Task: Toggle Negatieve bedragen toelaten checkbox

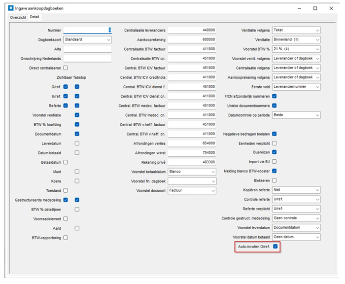Action: [275, 134]
